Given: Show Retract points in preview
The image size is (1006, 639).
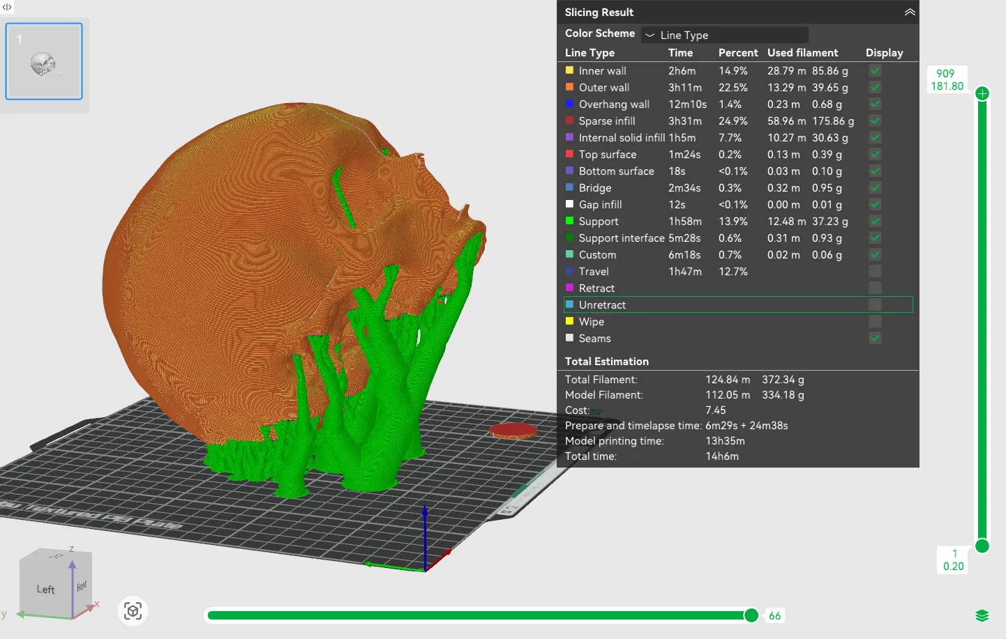Looking at the screenshot, I should (x=875, y=288).
